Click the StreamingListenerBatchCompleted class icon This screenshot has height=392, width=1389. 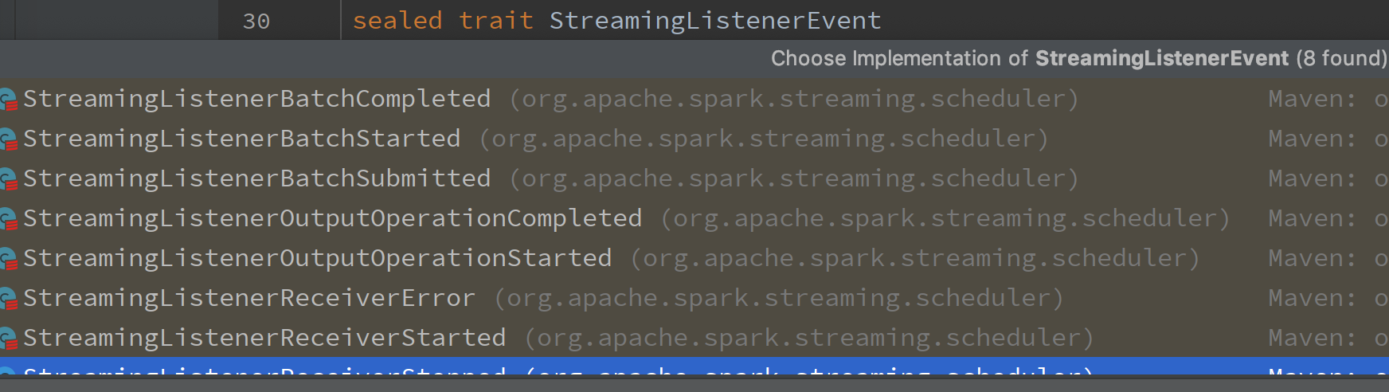click(x=8, y=100)
